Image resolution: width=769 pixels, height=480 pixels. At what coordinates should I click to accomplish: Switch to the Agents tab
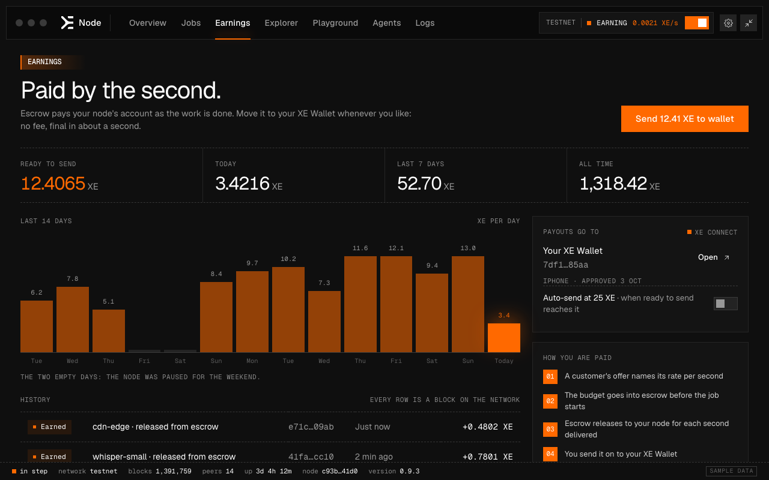(x=387, y=23)
